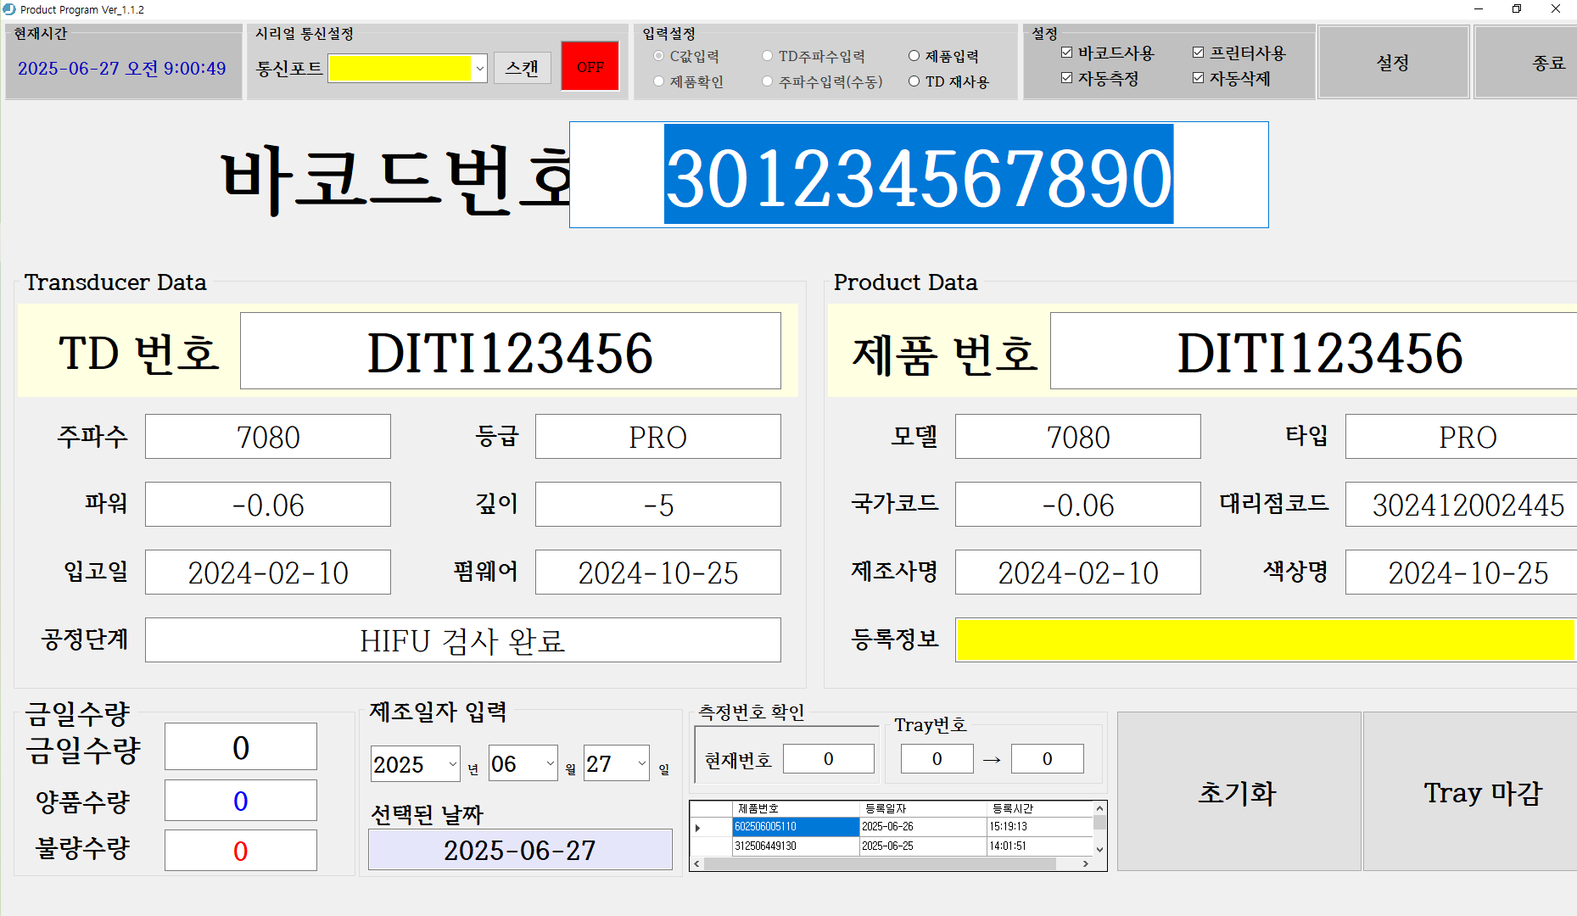Click the 초기화 reset button
This screenshot has height=916, width=1577.
point(1238,792)
